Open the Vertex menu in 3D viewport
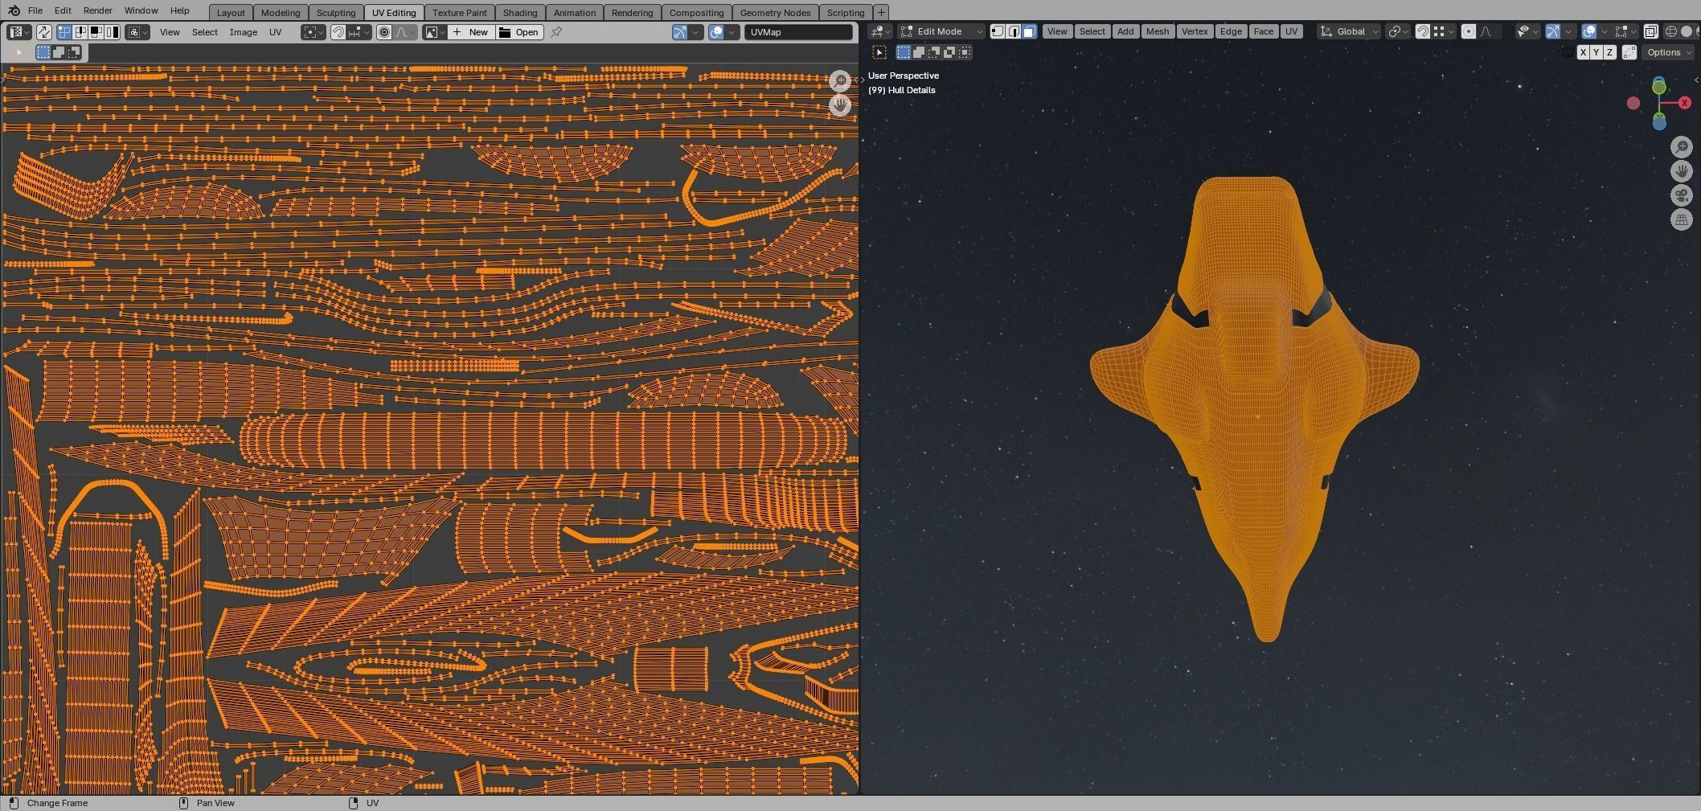 (x=1195, y=31)
